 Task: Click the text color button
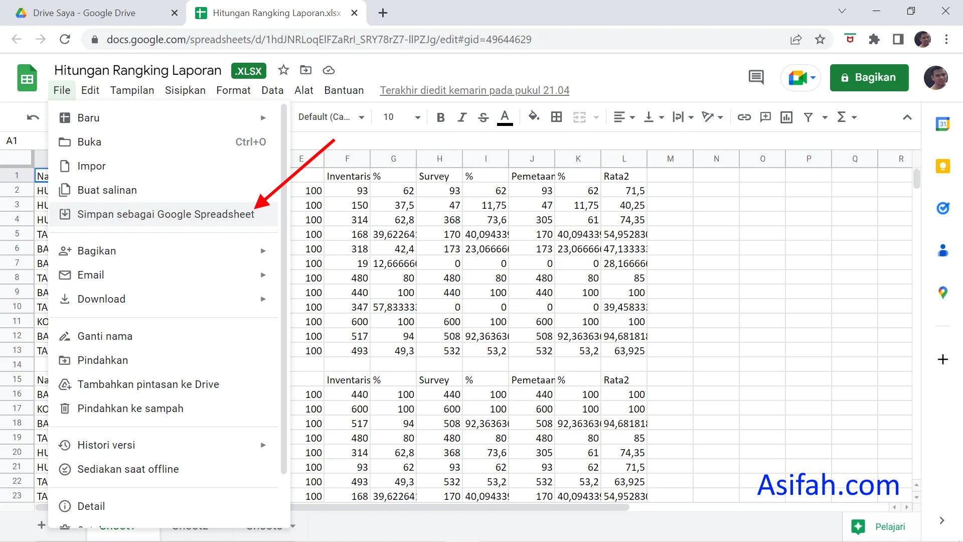[505, 117]
